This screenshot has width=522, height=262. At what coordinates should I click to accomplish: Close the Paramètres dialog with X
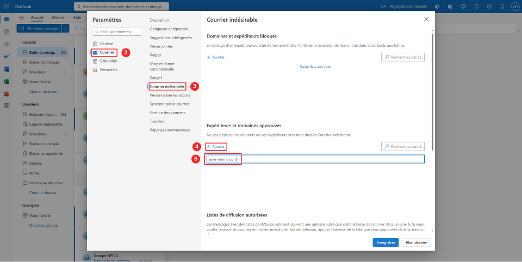tap(426, 20)
